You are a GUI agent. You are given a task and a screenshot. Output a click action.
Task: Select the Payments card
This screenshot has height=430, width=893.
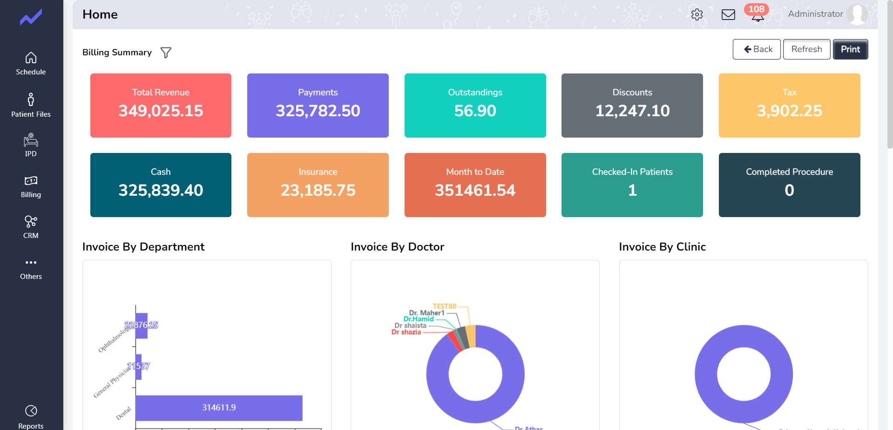(318, 106)
